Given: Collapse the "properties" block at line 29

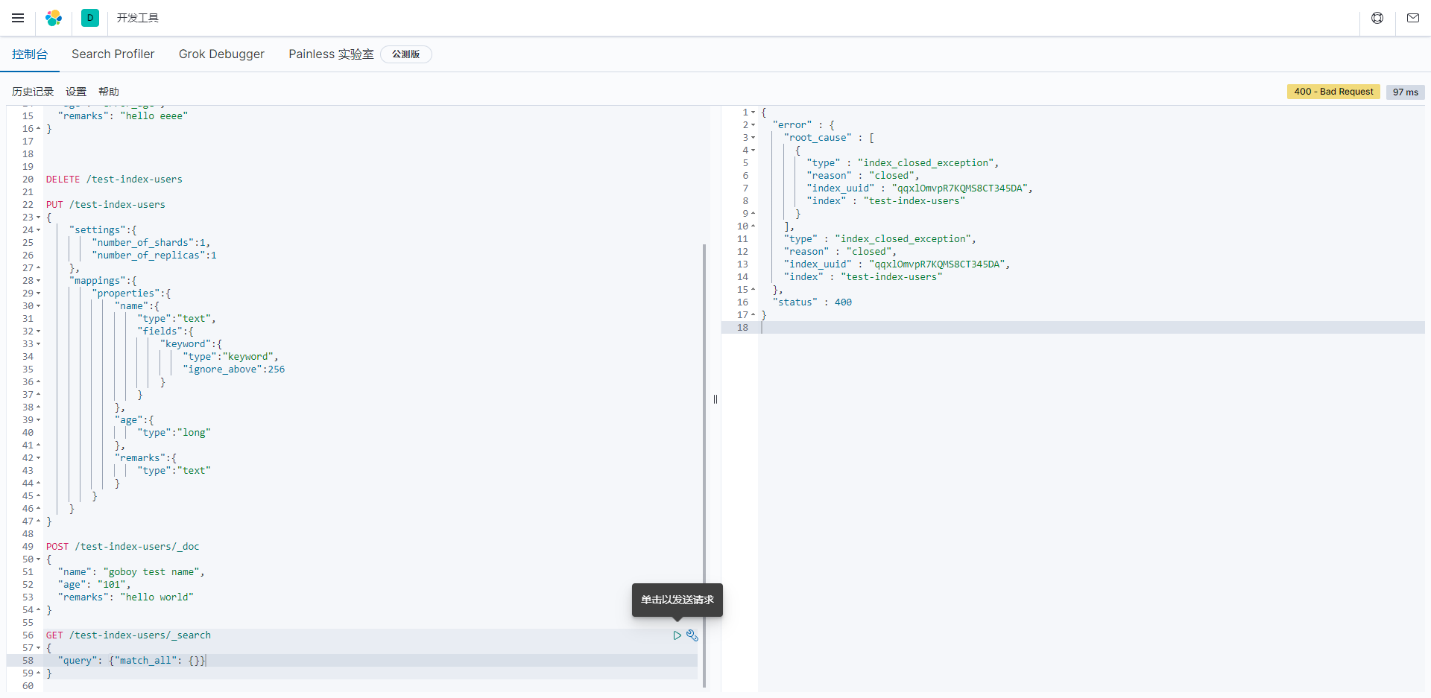Looking at the screenshot, I should [x=39, y=294].
